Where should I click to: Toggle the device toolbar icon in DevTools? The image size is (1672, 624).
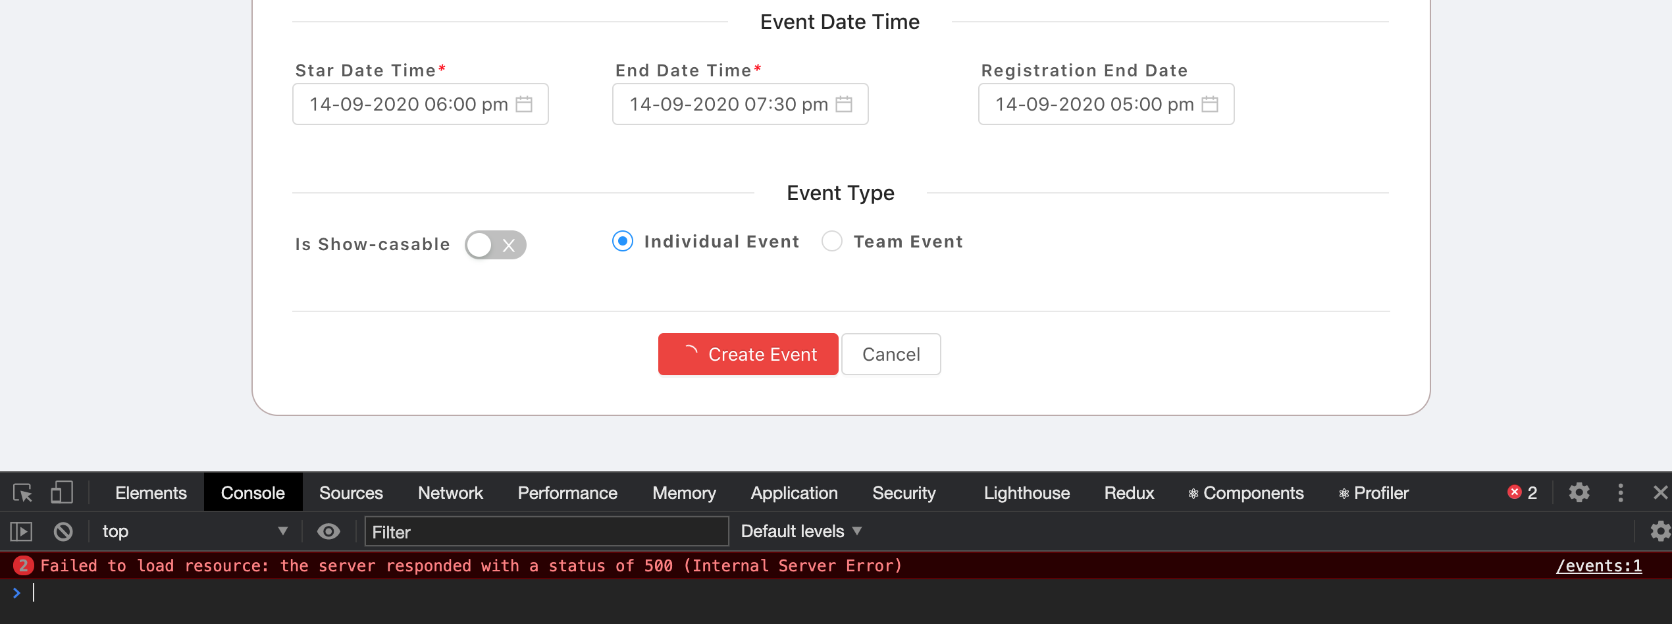[x=62, y=493]
